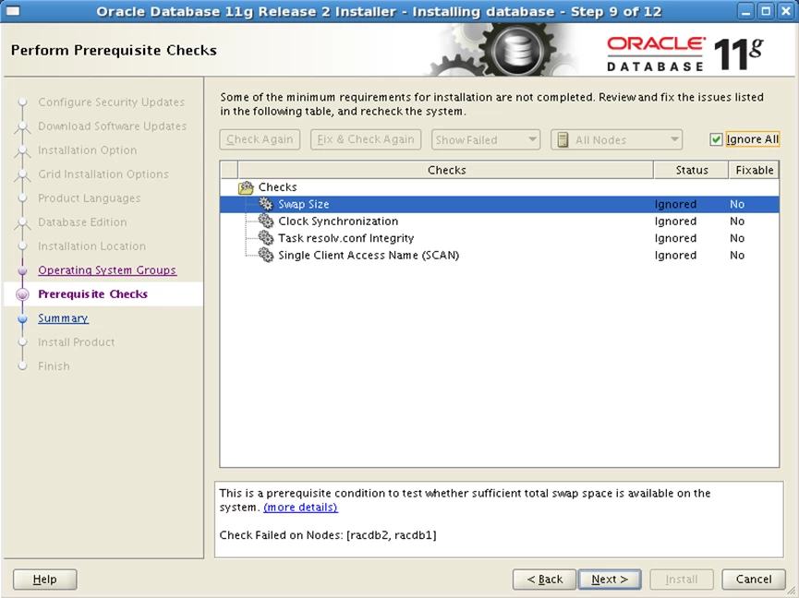
Task: Click the Grid Installation Options step label
Action: tap(103, 174)
